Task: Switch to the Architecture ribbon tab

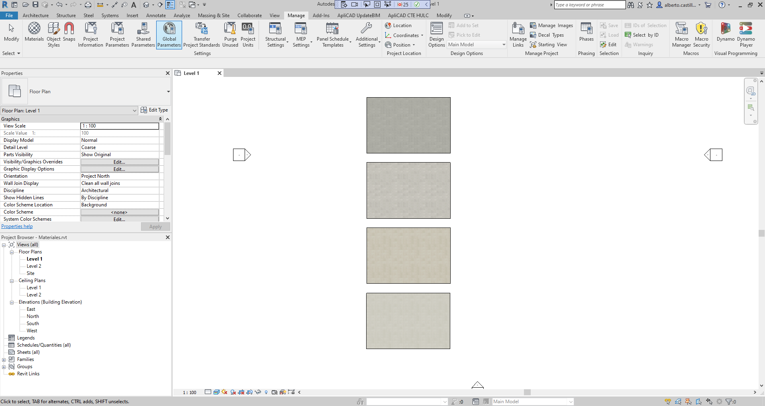Action: [x=35, y=16]
